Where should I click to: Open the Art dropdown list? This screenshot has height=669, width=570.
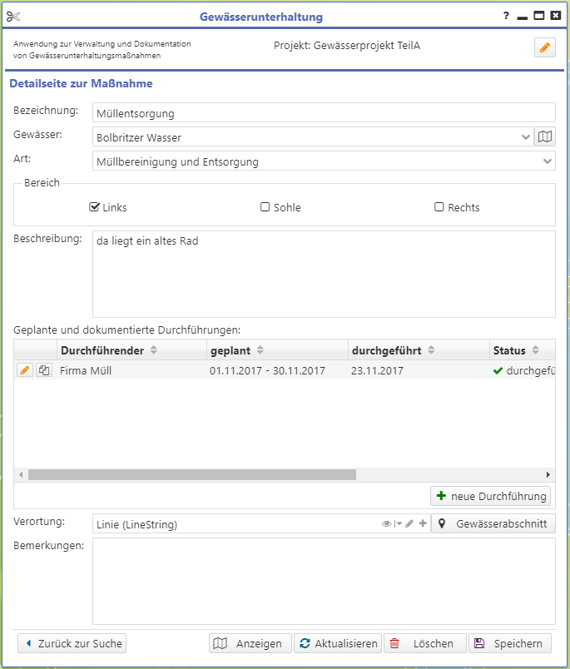548,161
